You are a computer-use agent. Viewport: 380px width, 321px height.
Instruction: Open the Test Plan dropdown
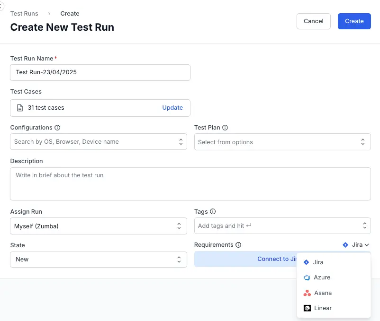coord(282,142)
